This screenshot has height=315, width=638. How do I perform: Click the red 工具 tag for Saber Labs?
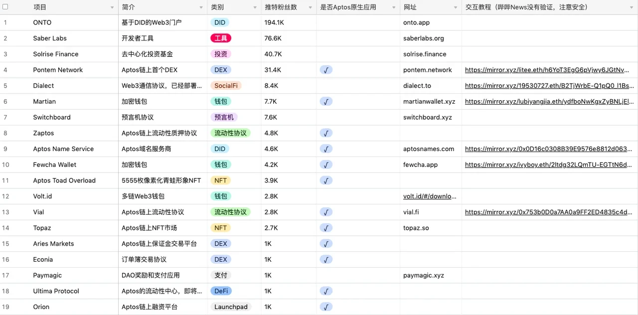[221, 38]
